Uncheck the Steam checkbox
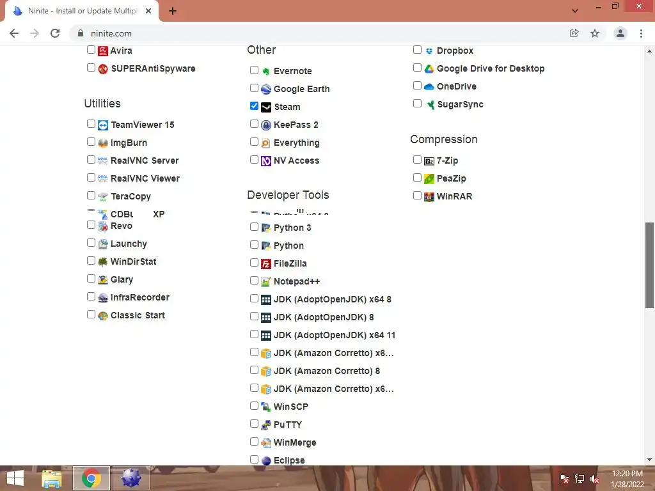The width and height of the screenshot is (655, 491). coord(254,106)
